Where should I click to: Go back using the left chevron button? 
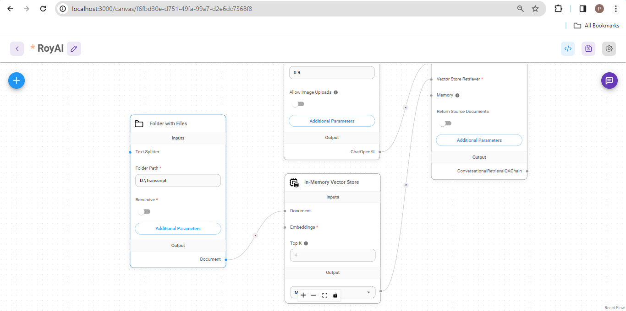17,48
